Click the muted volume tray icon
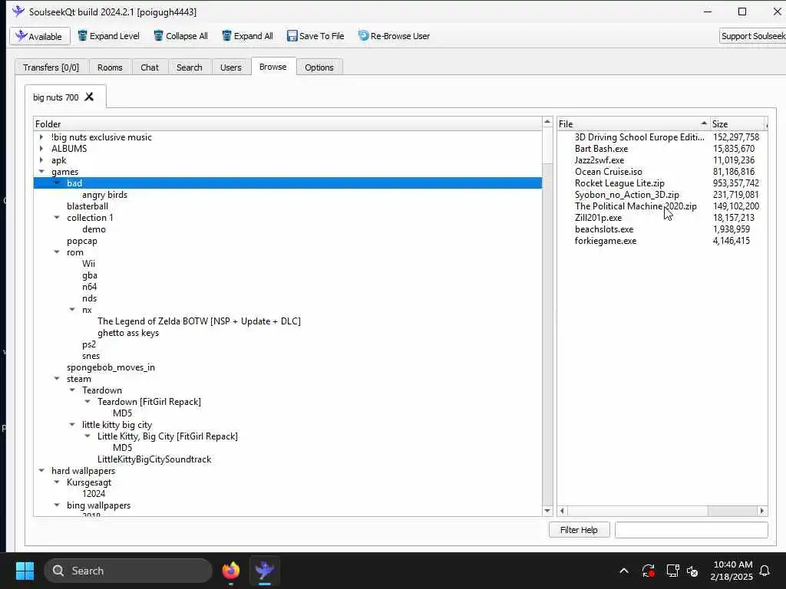 pyautogui.click(x=693, y=571)
